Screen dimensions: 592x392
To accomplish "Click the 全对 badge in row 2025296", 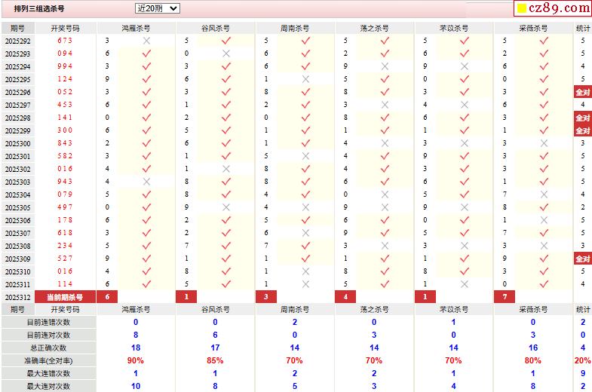I will 583,92.
